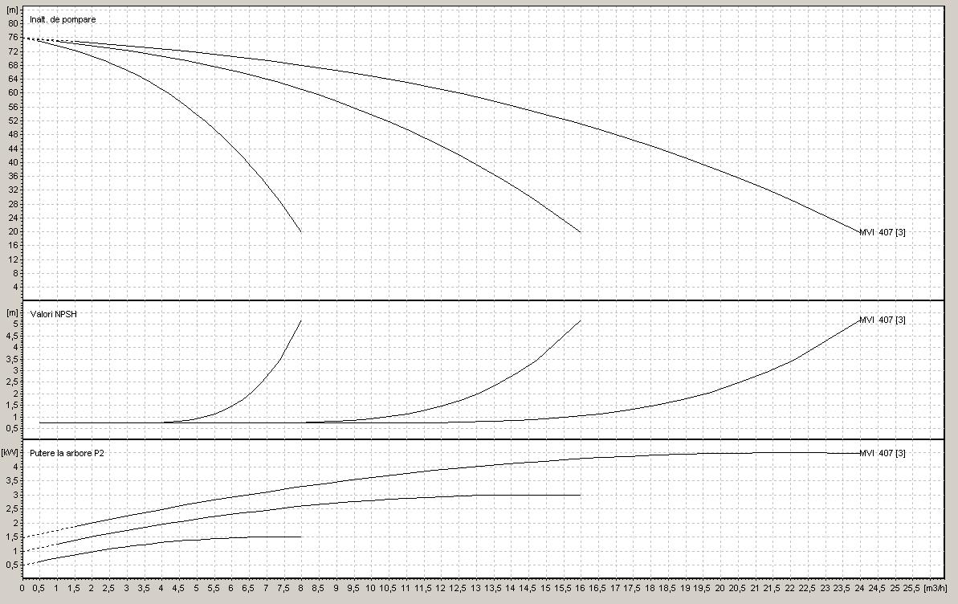Select the MVI 407 [3] label in the power chart
The height and width of the screenshot is (604, 958).
pyautogui.click(x=882, y=453)
